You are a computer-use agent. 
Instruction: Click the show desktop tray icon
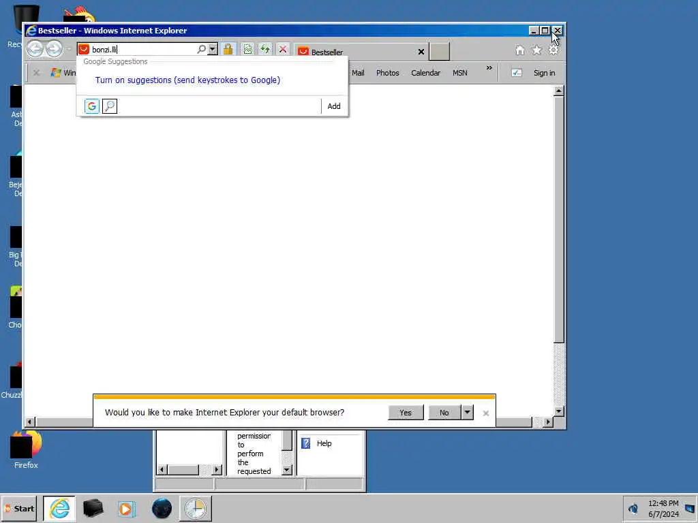pyautogui.click(x=690, y=508)
